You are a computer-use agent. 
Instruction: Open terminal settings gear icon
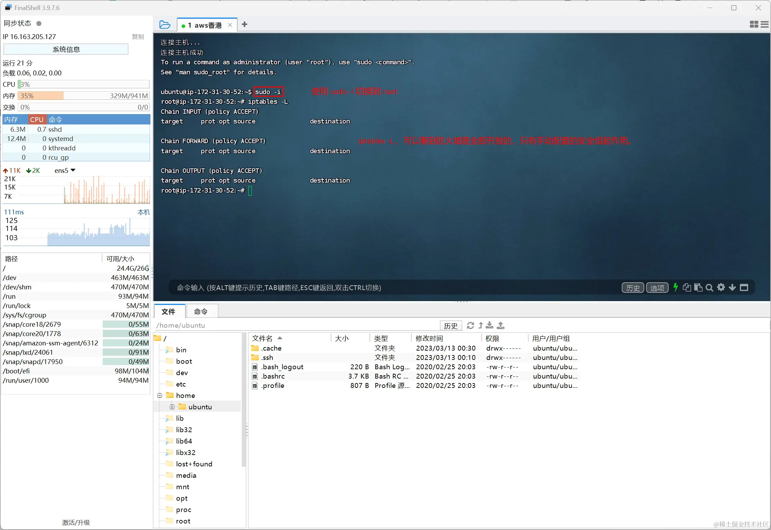coord(721,287)
